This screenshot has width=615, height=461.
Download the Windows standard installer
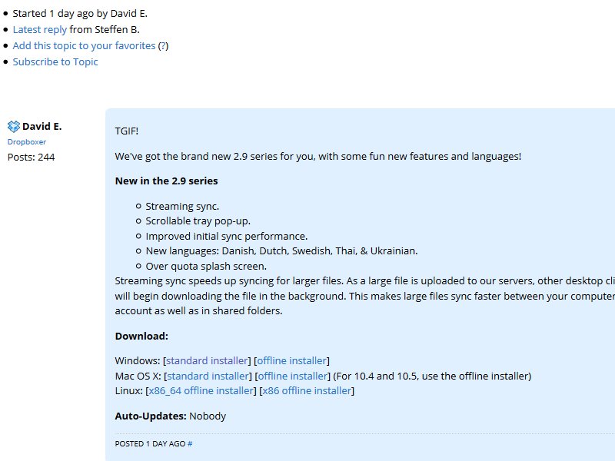click(x=207, y=360)
